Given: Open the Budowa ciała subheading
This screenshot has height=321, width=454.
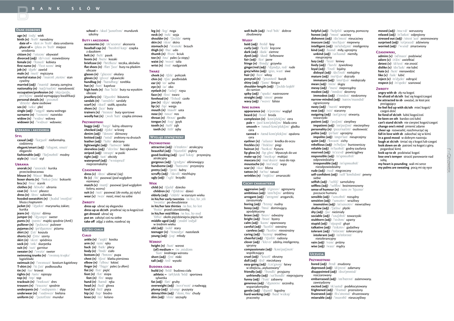Looking at the screenshot, I should 161,266.
